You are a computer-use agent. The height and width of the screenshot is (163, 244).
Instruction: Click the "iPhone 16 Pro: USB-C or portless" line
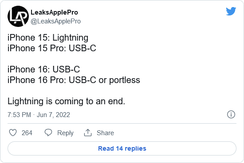coord(74,80)
